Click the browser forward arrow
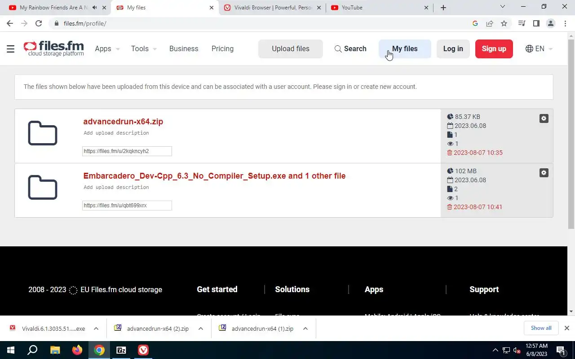575x359 pixels. point(24,23)
